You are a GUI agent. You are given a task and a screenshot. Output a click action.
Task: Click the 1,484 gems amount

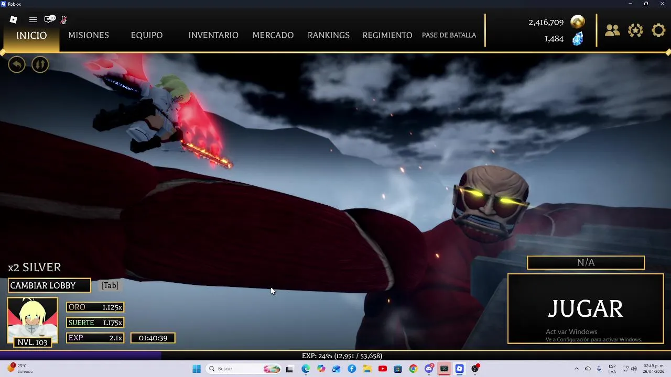point(554,39)
